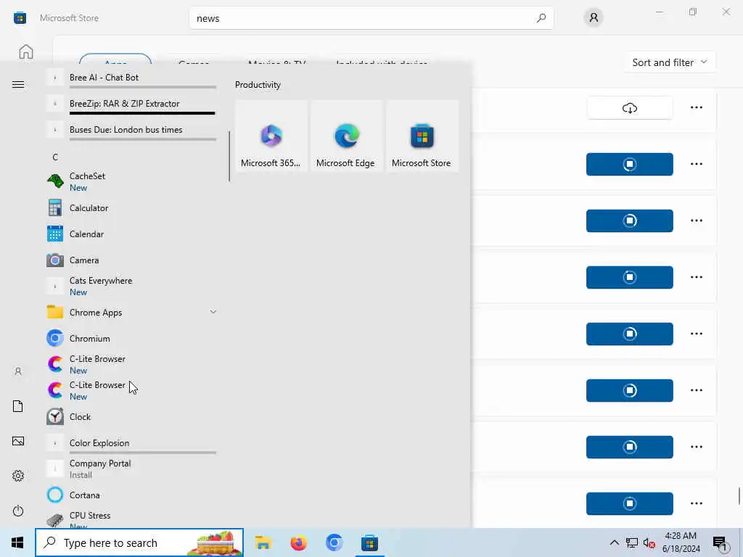Open Settings gear in Start sidebar
This screenshot has width=743, height=557.
[x=18, y=476]
